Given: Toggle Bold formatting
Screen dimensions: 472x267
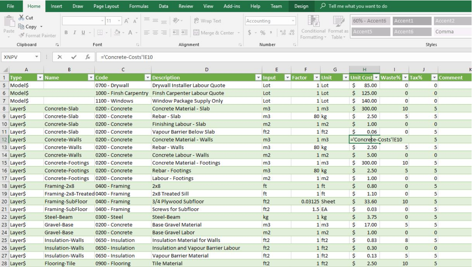Looking at the screenshot, I should point(66,33).
